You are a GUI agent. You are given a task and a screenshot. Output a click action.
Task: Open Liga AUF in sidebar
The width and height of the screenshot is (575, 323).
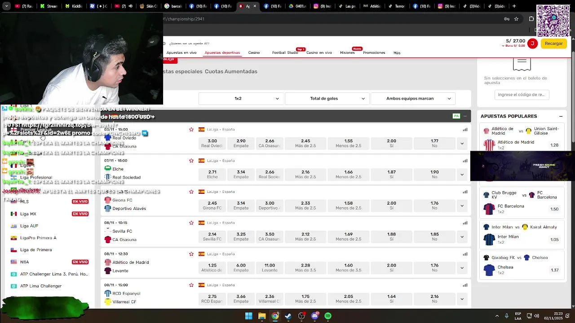[29, 226]
